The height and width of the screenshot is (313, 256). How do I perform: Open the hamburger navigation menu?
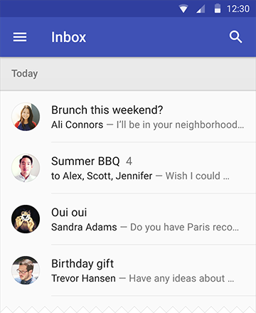pos(20,37)
